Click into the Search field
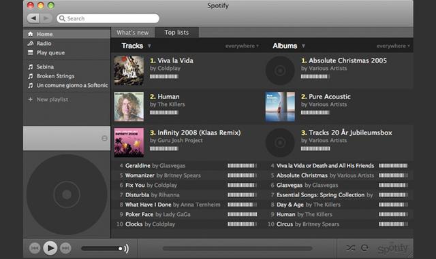The height and width of the screenshot is (259, 436). (x=108, y=18)
